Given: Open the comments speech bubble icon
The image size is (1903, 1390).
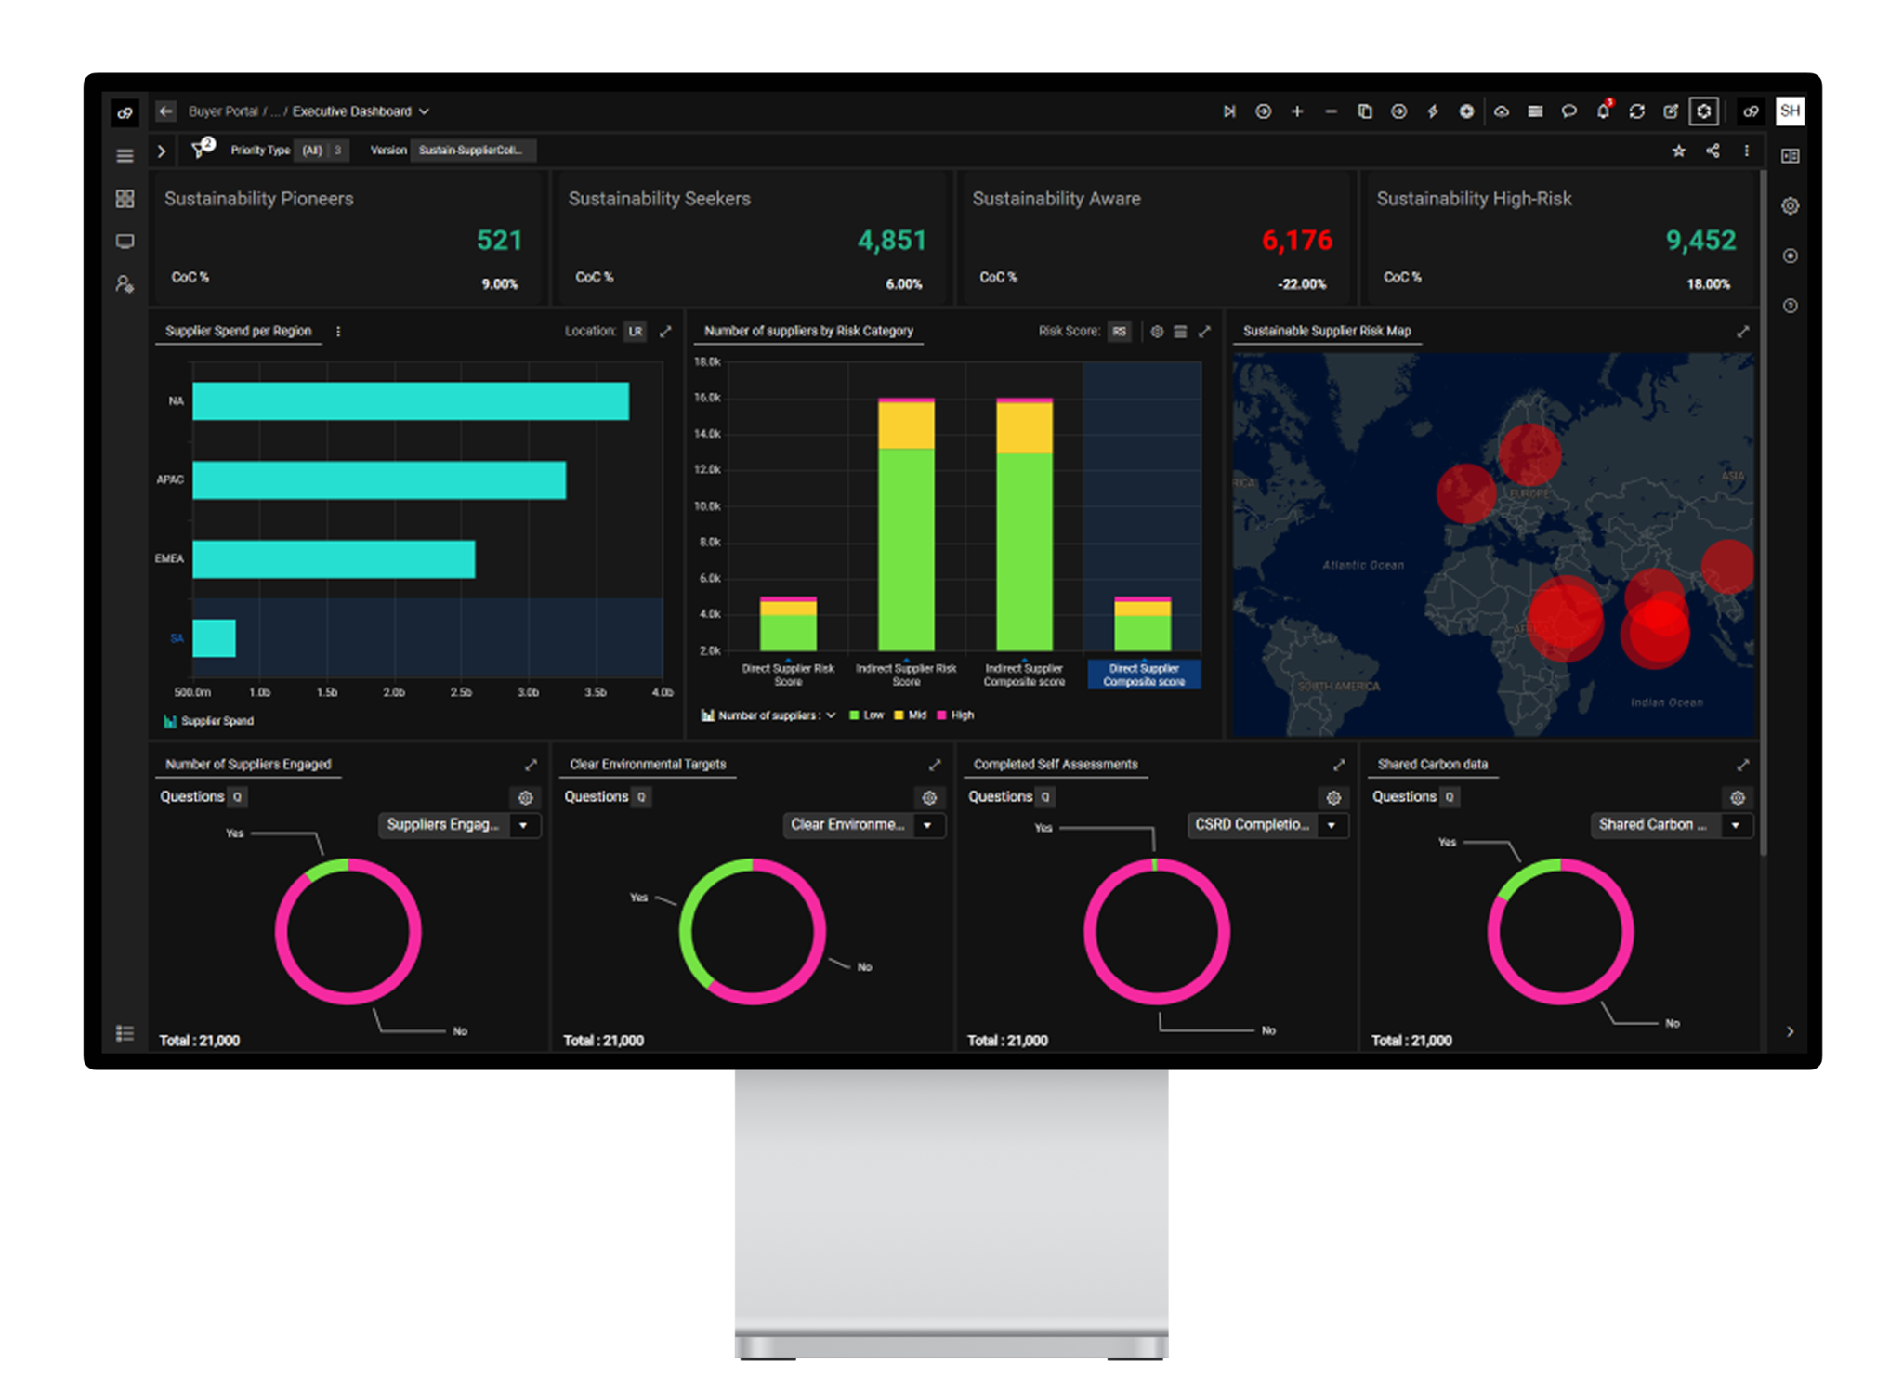Looking at the screenshot, I should (1569, 111).
